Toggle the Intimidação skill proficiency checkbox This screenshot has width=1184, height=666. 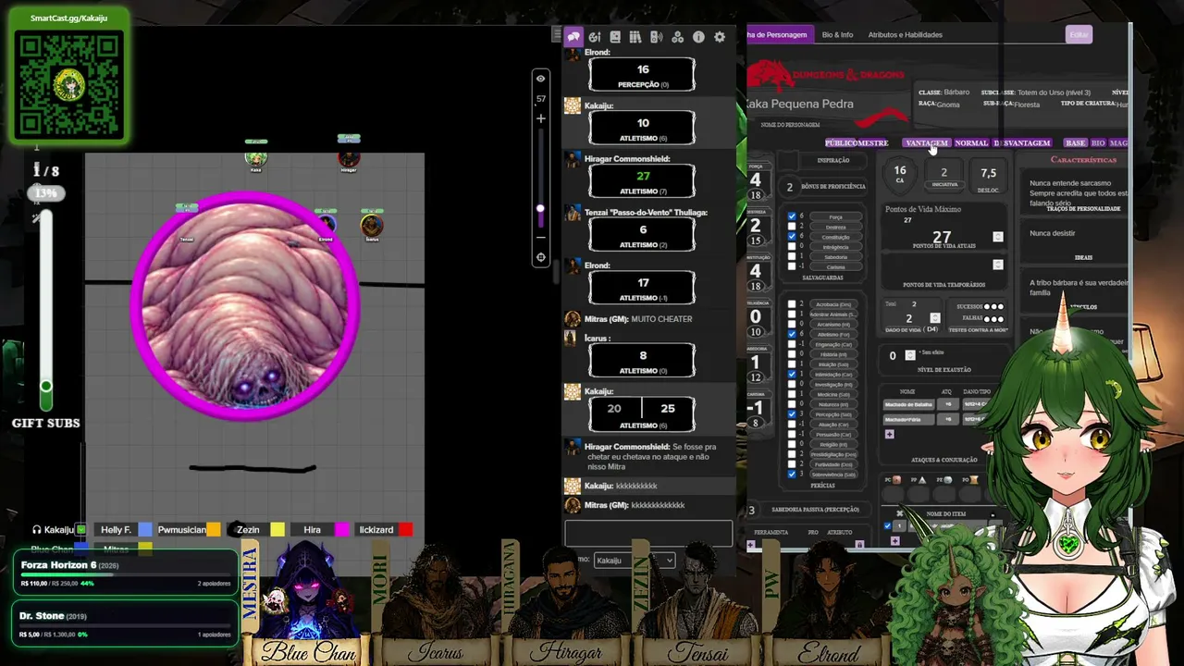(792, 375)
